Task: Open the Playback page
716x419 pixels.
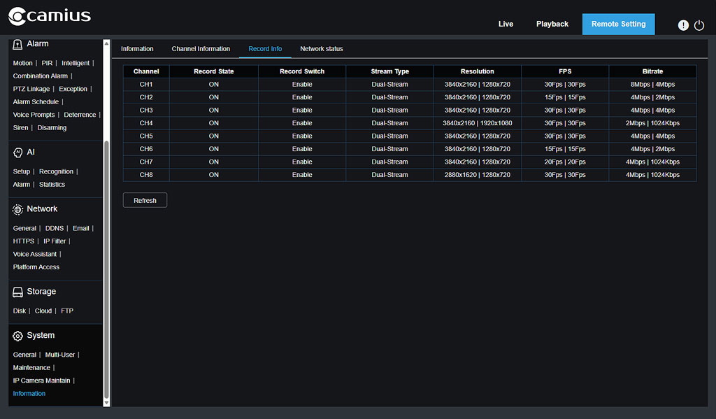Action: pos(552,23)
